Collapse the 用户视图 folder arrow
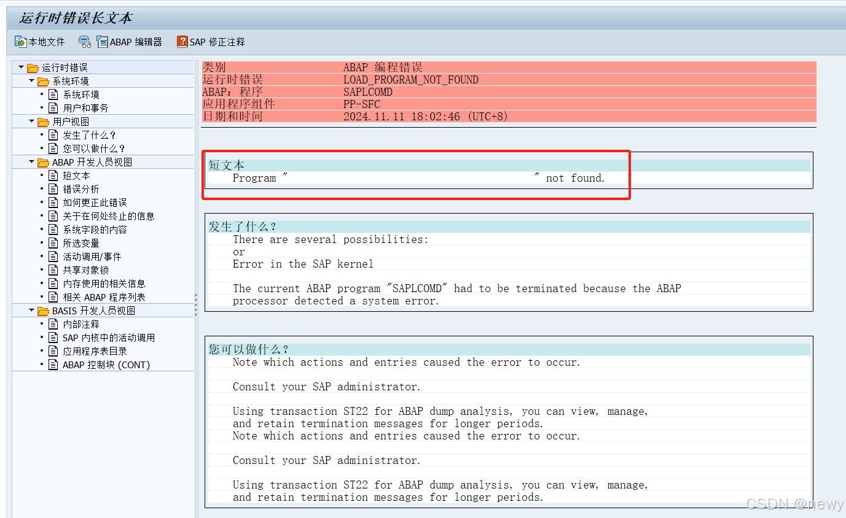The width and height of the screenshot is (846, 518). (x=31, y=121)
